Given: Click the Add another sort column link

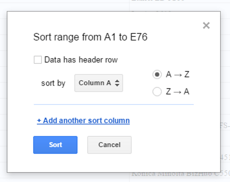Looking at the screenshot, I should pyautogui.click(x=83, y=121).
